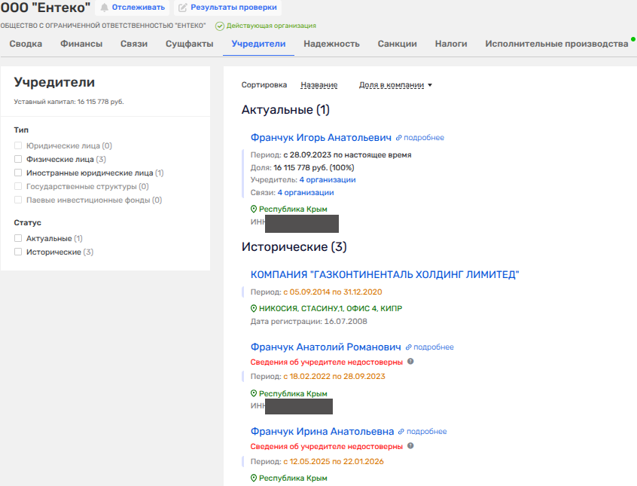Click the link icon beside Франчук Игорь Анатольевич
The image size is (637, 486).
(398, 138)
